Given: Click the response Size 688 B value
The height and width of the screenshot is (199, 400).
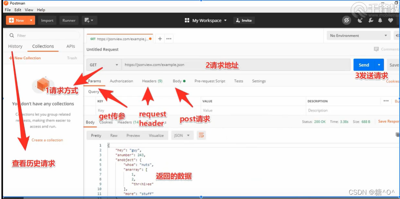Looking at the screenshot, I should 366,122.
